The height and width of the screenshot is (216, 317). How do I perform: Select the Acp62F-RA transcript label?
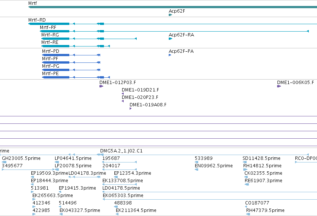click(181, 35)
